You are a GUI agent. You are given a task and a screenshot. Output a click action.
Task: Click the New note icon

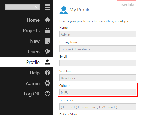point(47,41)
